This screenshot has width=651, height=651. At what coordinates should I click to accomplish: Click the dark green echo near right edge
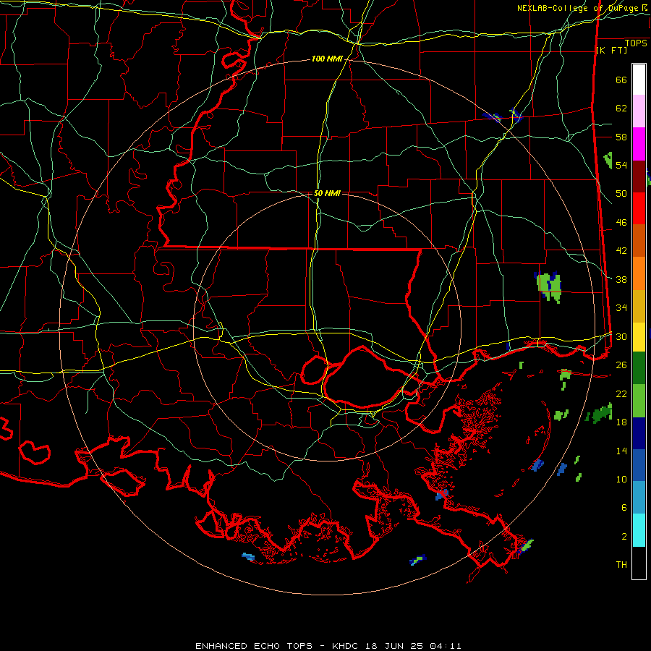tap(600, 414)
